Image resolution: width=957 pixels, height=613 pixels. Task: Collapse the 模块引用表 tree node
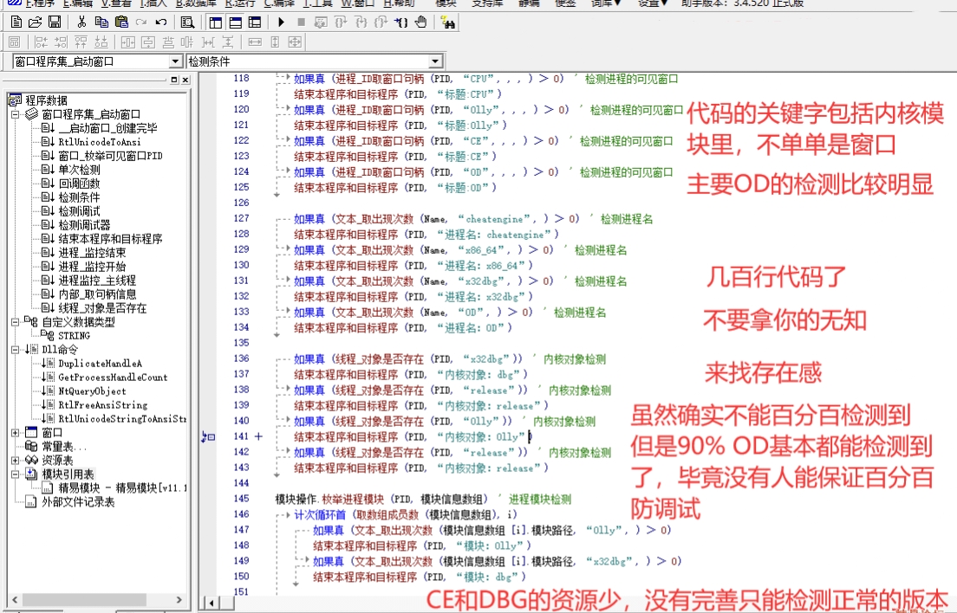(x=16, y=474)
